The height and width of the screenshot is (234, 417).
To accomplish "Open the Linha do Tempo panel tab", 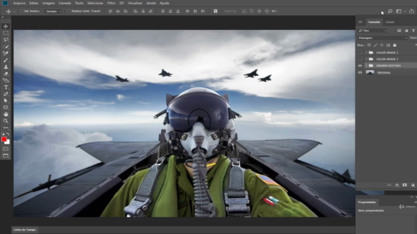I will (25, 229).
